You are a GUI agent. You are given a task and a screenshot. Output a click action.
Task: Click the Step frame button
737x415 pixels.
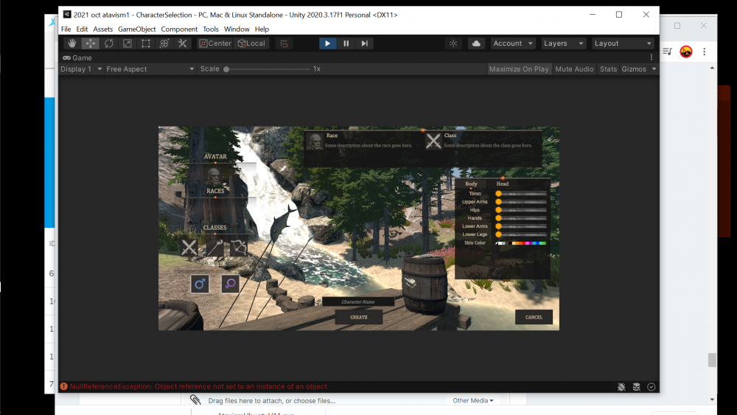point(364,43)
